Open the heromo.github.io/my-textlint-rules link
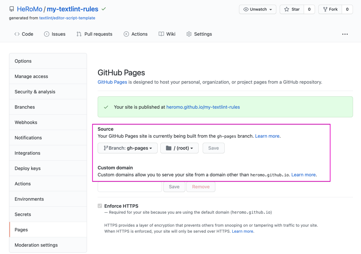This screenshot has width=361, height=254. [203, 107]
